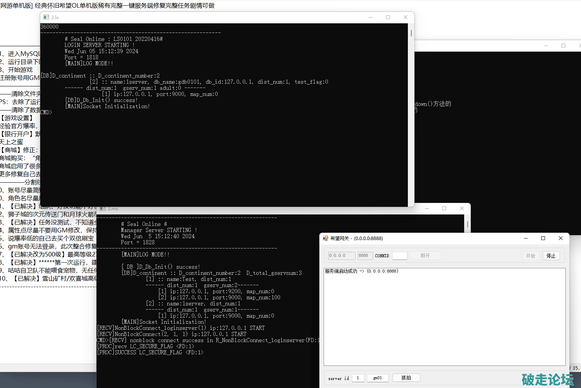Minimize the 3.ms manager server console
This screenshot has width=581, height=388.
coord(427,208)
